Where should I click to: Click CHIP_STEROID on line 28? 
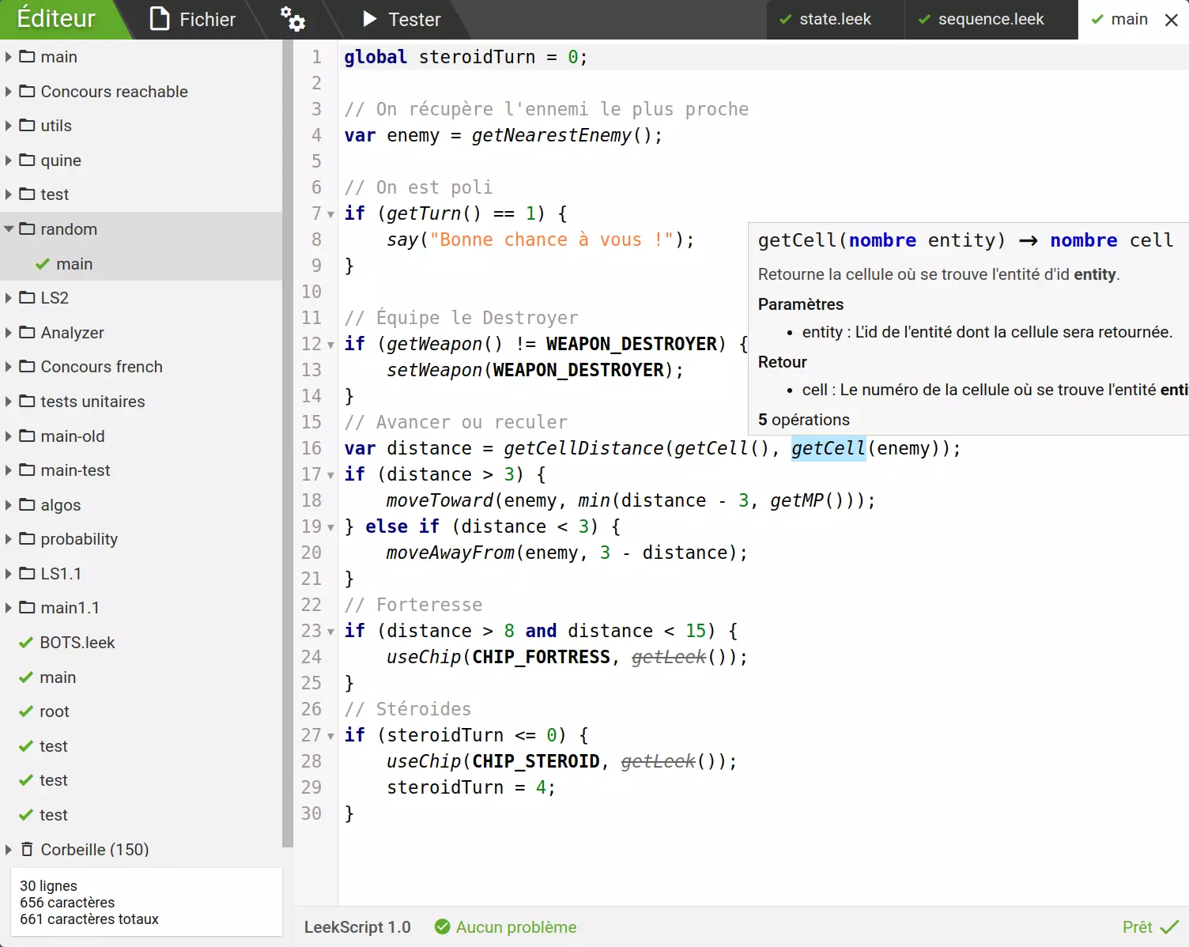536,761
